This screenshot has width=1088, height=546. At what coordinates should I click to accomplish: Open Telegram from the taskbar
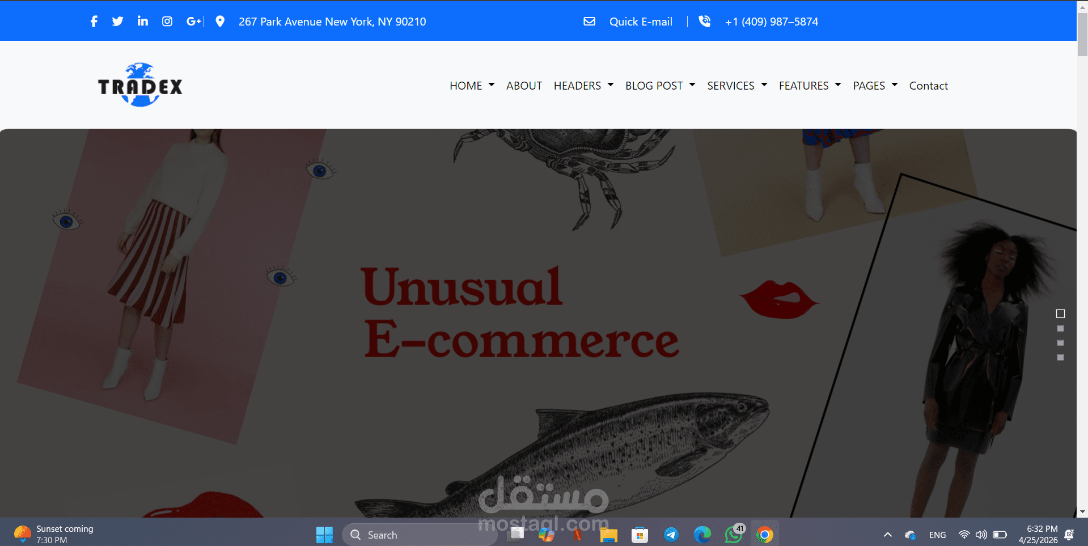click(671, 535)
